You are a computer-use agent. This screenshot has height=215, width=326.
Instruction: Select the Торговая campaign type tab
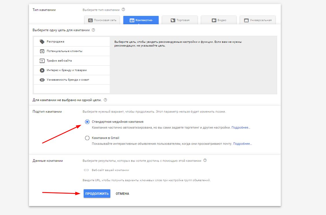(180, 20)
